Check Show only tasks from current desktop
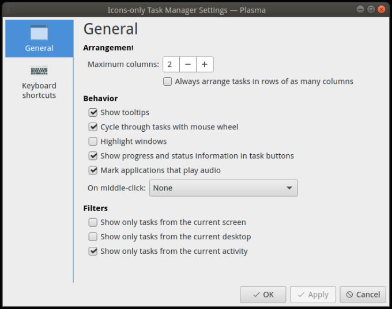Image resolution: width=392 pixels, height=309 pixels. click(93, 236)
